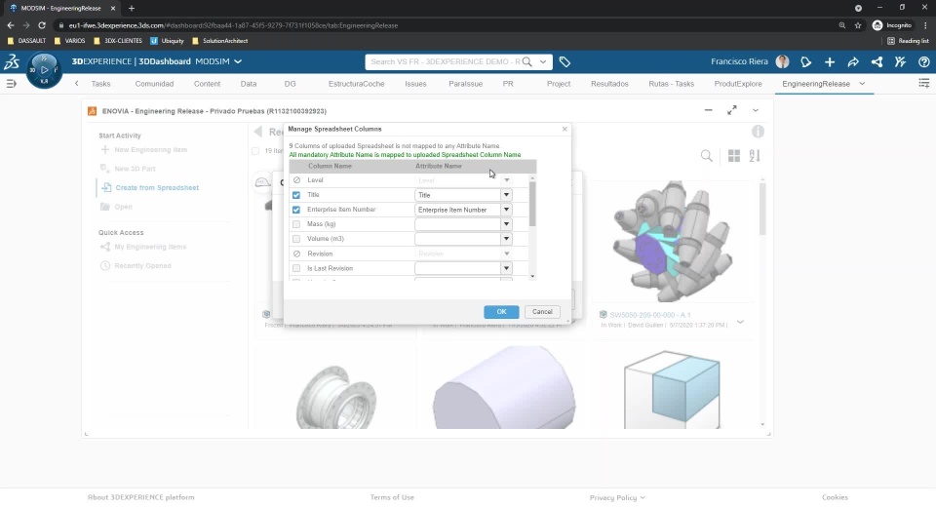This screenshot has width=936, height=507.
Task: Switch to the EstructuraCoche tab
Action: (x=357, y=84)
